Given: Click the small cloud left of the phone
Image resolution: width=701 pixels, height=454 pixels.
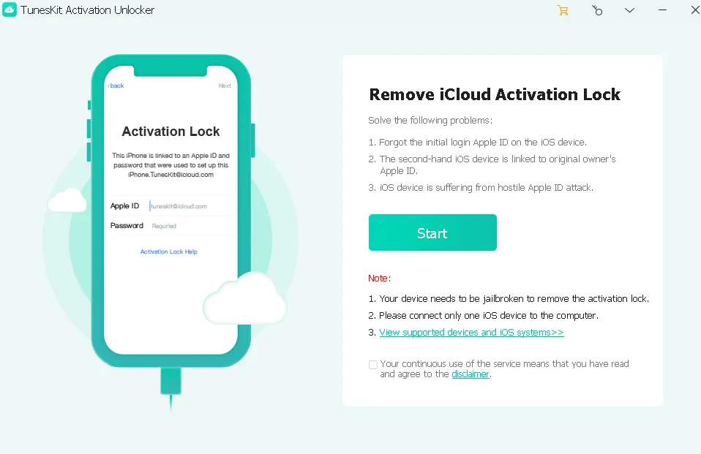Looking at the screenshot, I should [x=67, y=200].
